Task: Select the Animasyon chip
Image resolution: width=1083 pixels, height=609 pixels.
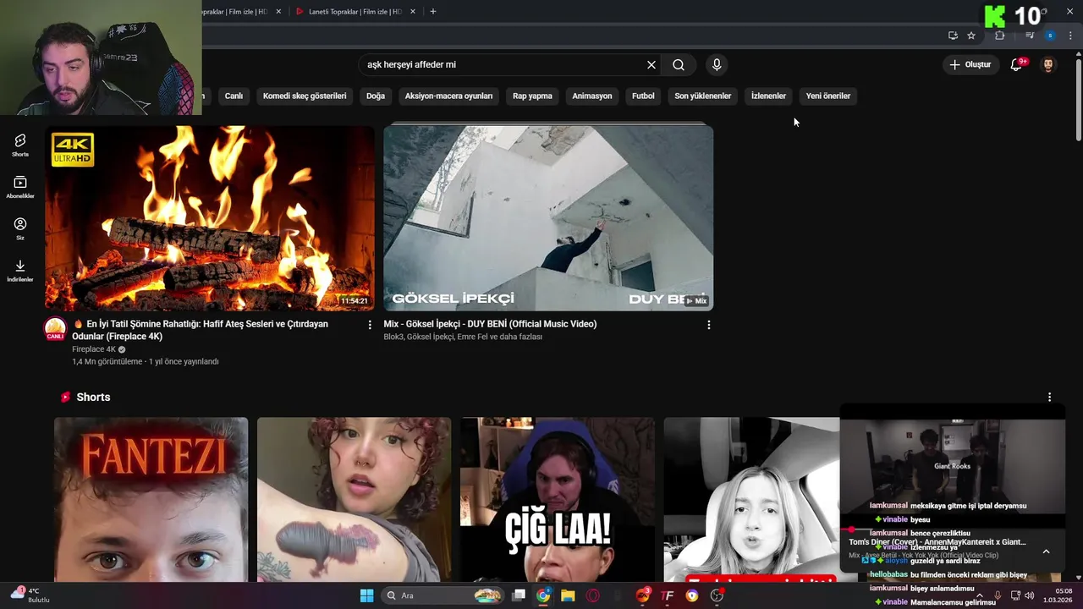Action: (x=592, y=96)
